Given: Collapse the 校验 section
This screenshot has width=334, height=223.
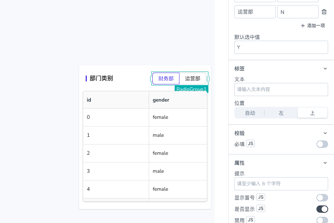Looking at the screenshot, I should click(x=325, y=133).
